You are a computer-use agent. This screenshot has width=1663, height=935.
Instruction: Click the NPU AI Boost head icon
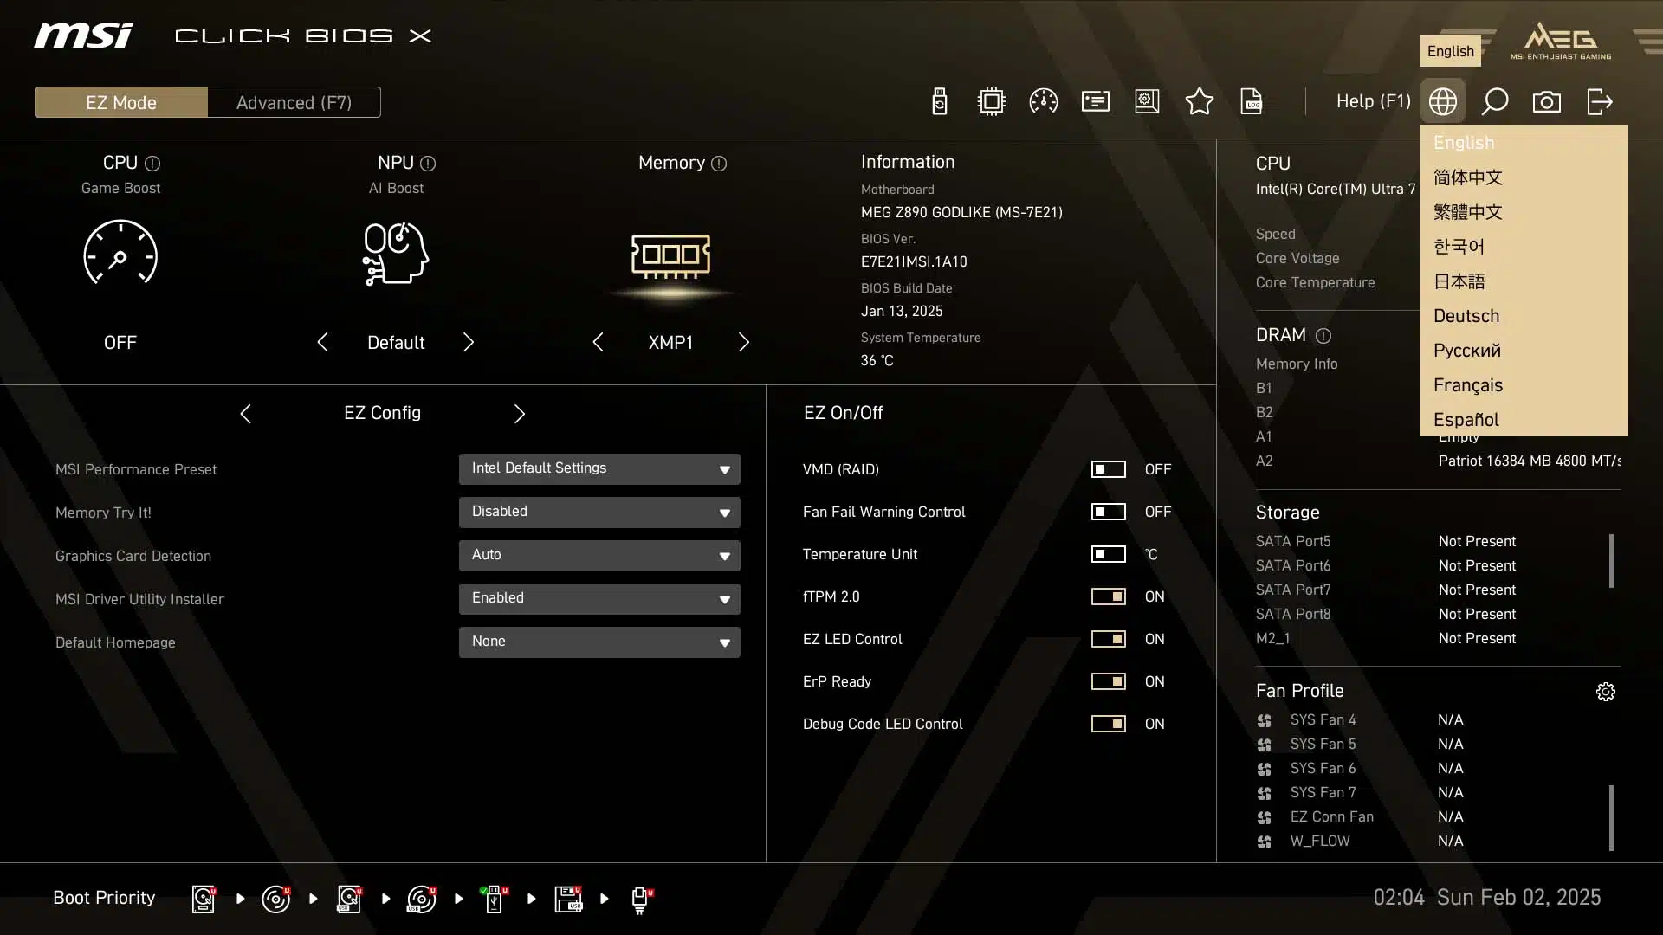click(x=396, y=254)
